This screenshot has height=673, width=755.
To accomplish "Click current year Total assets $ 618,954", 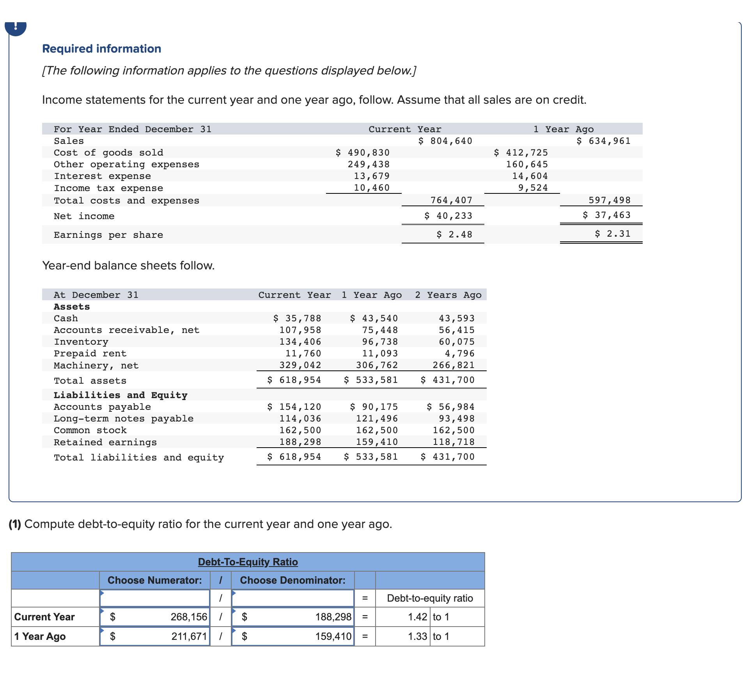I will coord(294,380).
